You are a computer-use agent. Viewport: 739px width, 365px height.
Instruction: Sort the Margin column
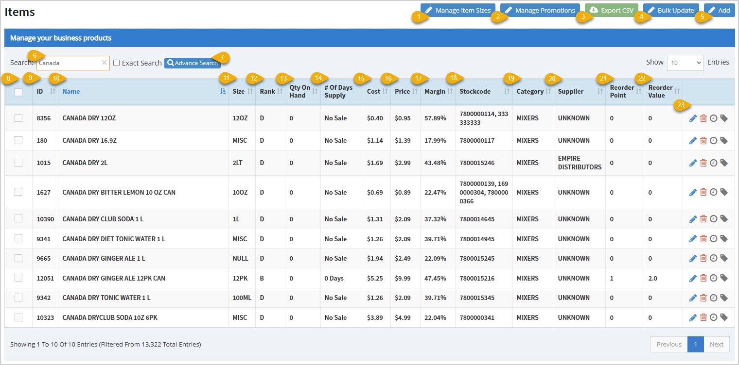pos(450,92)
